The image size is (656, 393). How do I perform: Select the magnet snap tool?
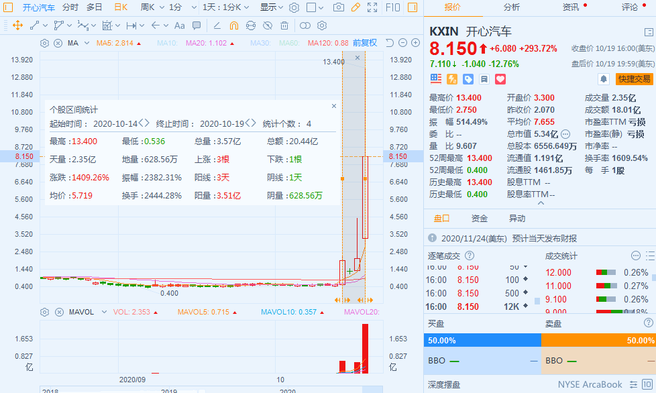pos(234,25)
